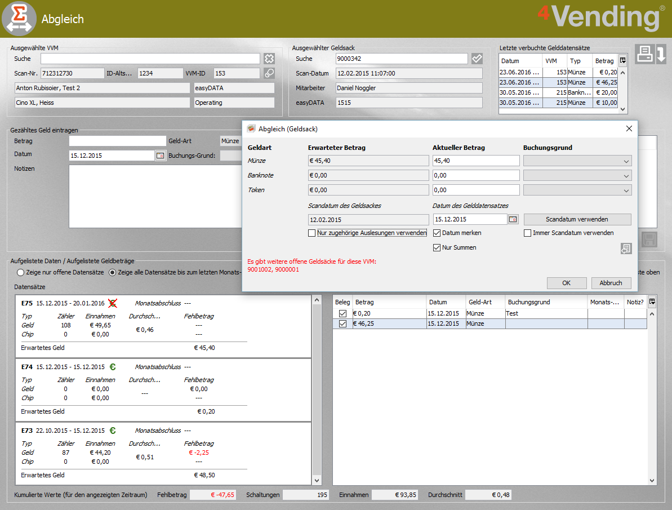The width and height of the screenshot is (672, 510).
Task: Click the Beleg column header
Action: (x=342, y=302)
